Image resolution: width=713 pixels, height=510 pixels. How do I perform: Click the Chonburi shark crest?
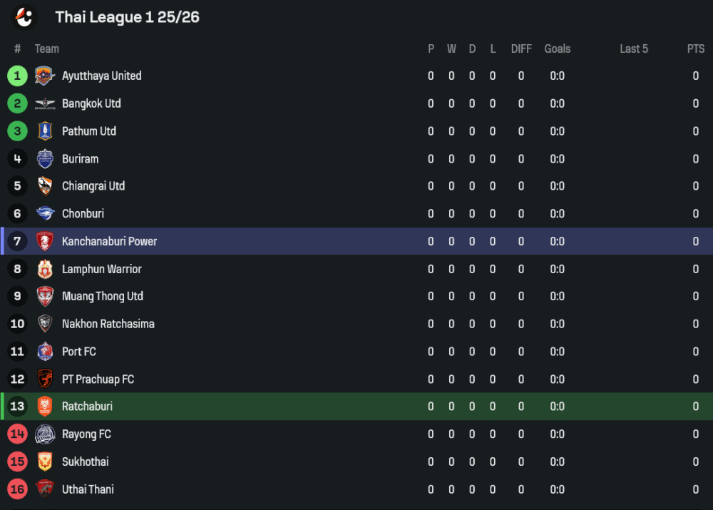point(45,214)
